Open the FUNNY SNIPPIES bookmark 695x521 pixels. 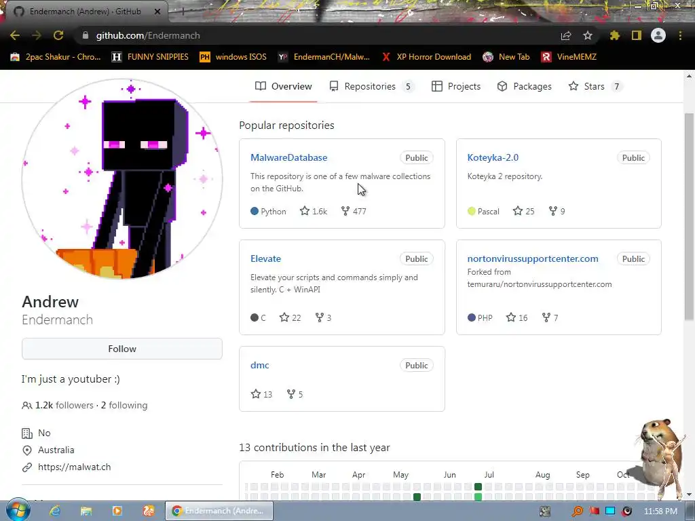(x=150, y=57)
